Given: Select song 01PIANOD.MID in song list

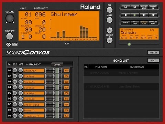Looking at the screenshot, I should 121,73.
